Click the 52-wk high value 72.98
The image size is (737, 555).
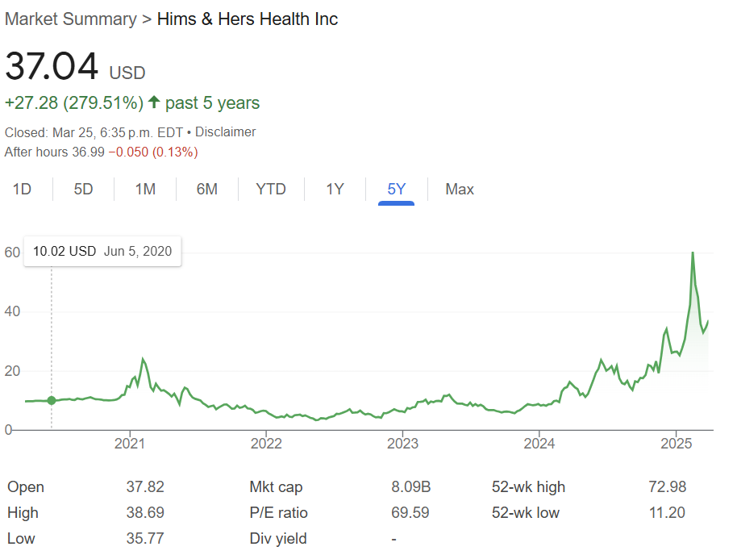pyautogui.click(x=668, y=487)
